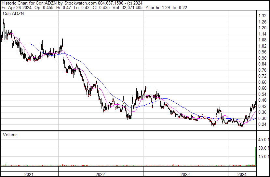Click the 1.14 price axis value
270x177 pixels.
click(263, 34)
